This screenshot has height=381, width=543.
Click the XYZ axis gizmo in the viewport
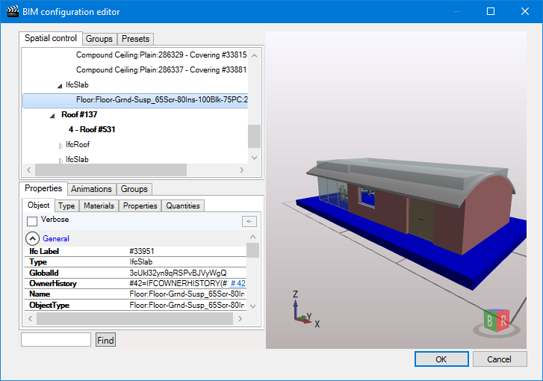[302, 309]
